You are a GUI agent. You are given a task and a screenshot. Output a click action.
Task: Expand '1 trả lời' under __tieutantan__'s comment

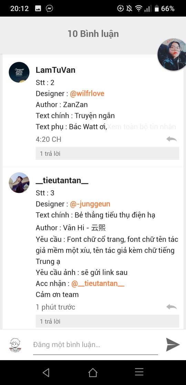pos(107,321)
